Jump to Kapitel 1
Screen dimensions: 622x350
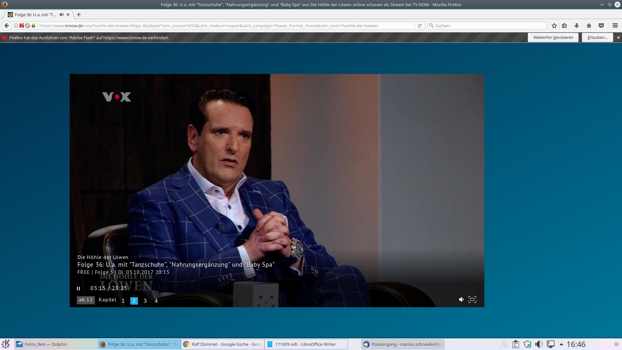pyautogui.click(x=123, y=301)
